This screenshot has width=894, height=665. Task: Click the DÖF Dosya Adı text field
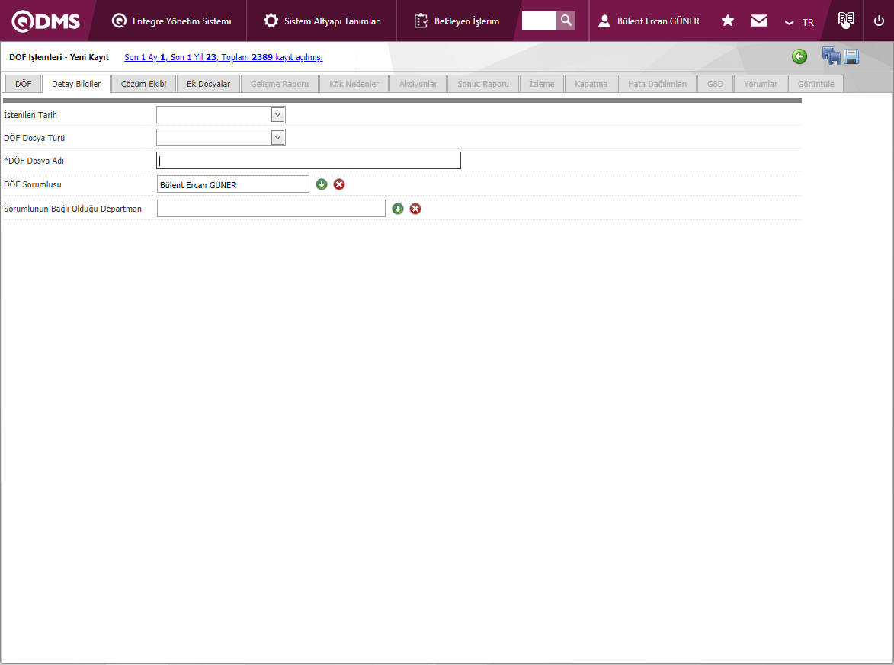click(x=309, y=161)
